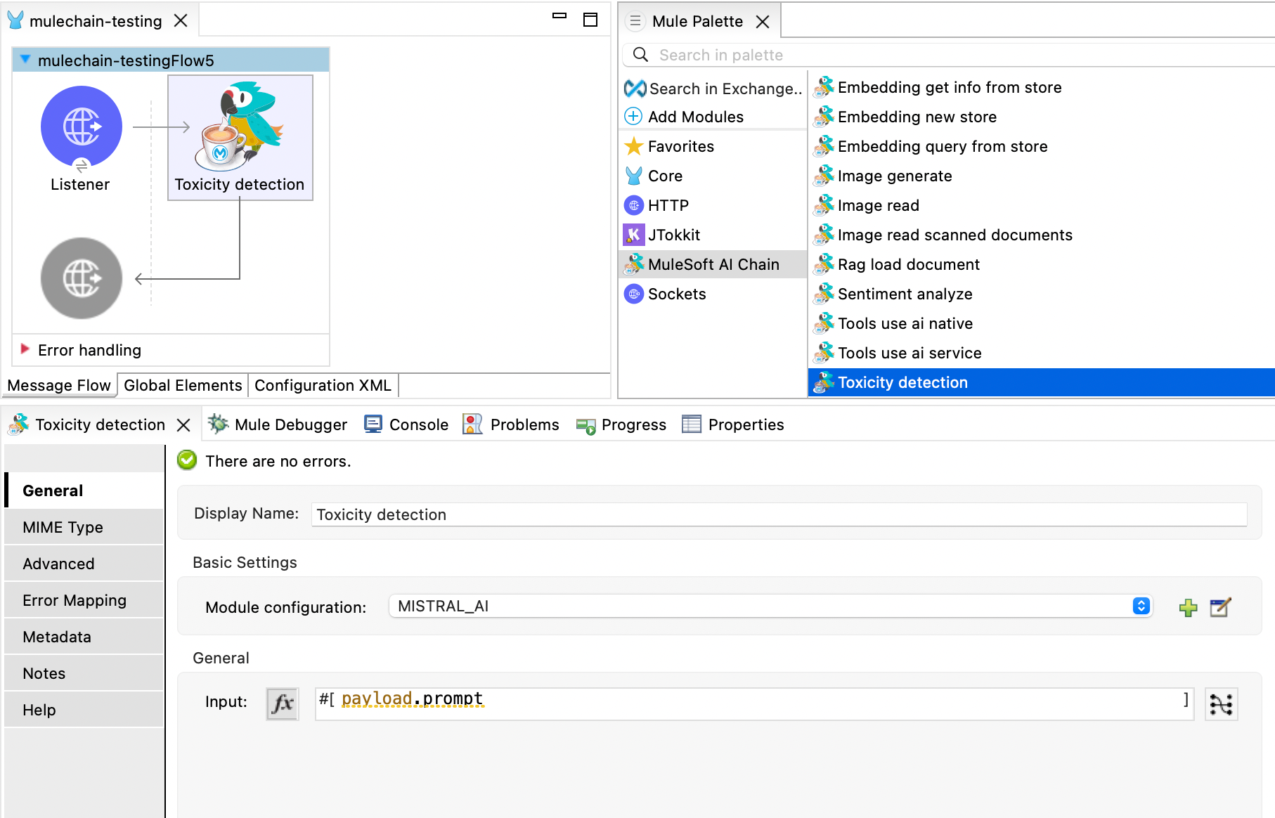
Task: Toggle the fx expression mode button
Action: click(x=283, y=703)
